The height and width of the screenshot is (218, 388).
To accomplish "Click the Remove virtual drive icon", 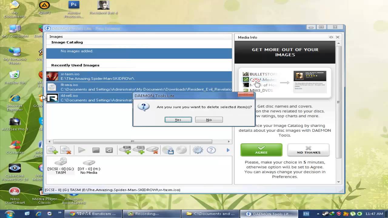I will point(152,150).
